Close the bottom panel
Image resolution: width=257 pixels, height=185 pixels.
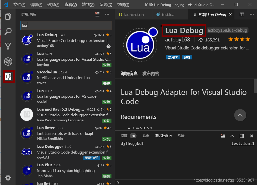click(x=251, y=136)
